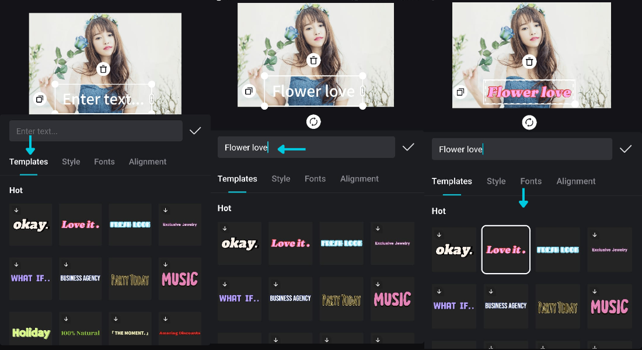The width and height of the screenshot is (642, 350).
Task: Switch to Fonts tab in middle panel
Action: 315,179
